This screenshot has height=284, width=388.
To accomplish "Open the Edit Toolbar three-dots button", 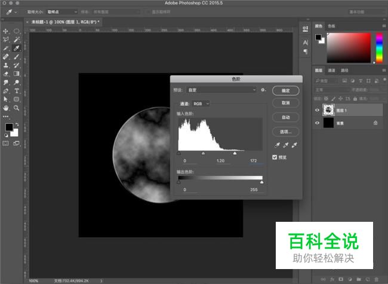I will click(5, 116).
